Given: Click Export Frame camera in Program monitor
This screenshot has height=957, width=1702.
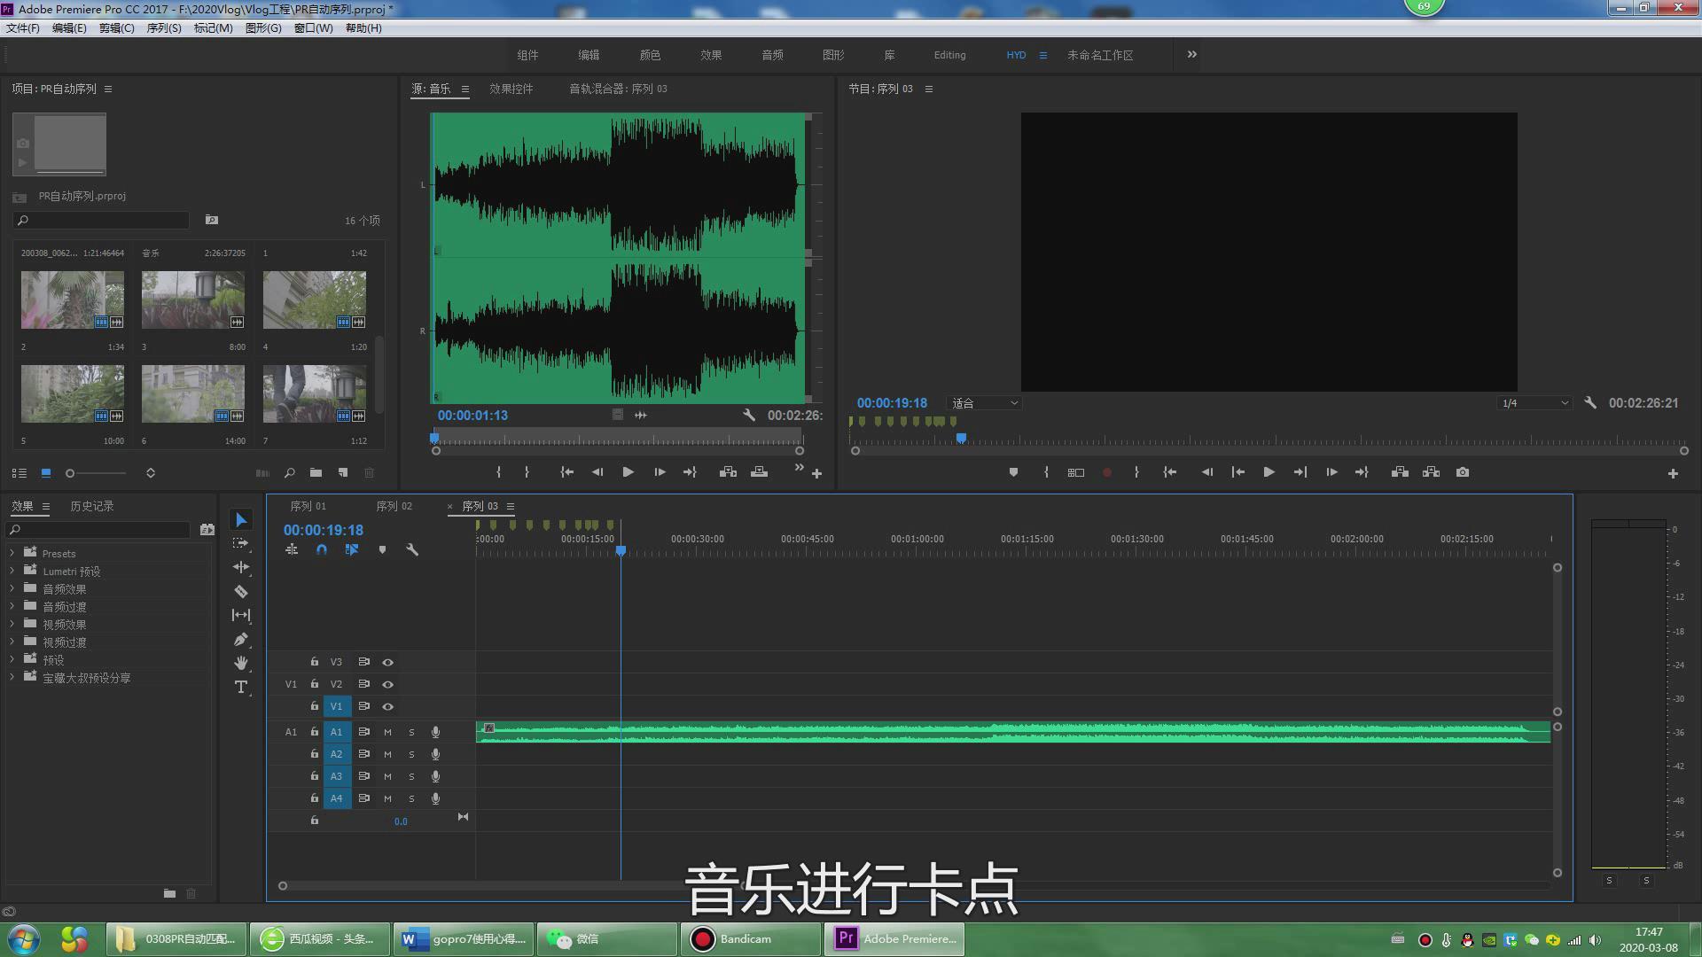Looking at the screenshot, I should coord(1463,472).
